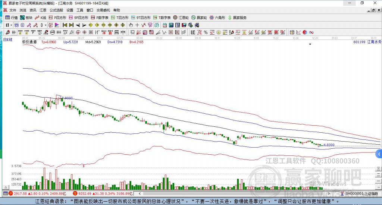Expand the 日 period dropdown arrow
This screenshot has height=205, width=382.
click(11, 25)
